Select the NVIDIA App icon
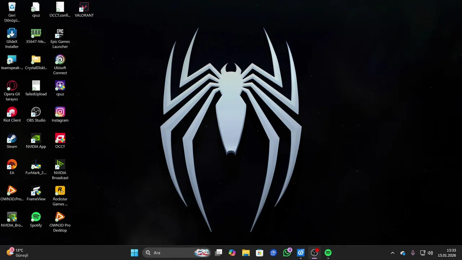 [36, 141]
